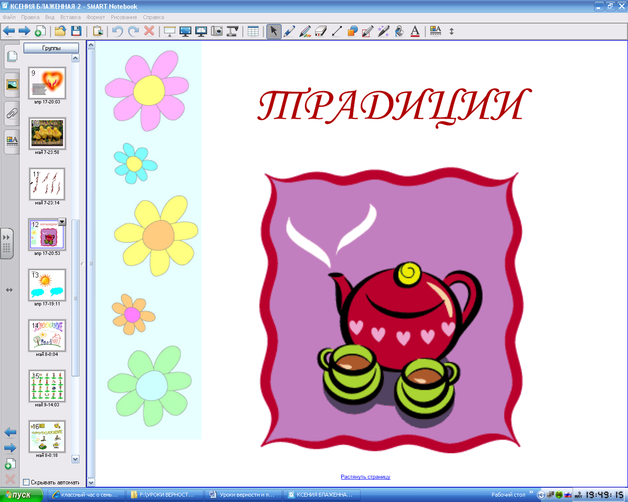Add a new page with the toolbar icon
Viewport: 628px width, 502px height.
40,31
